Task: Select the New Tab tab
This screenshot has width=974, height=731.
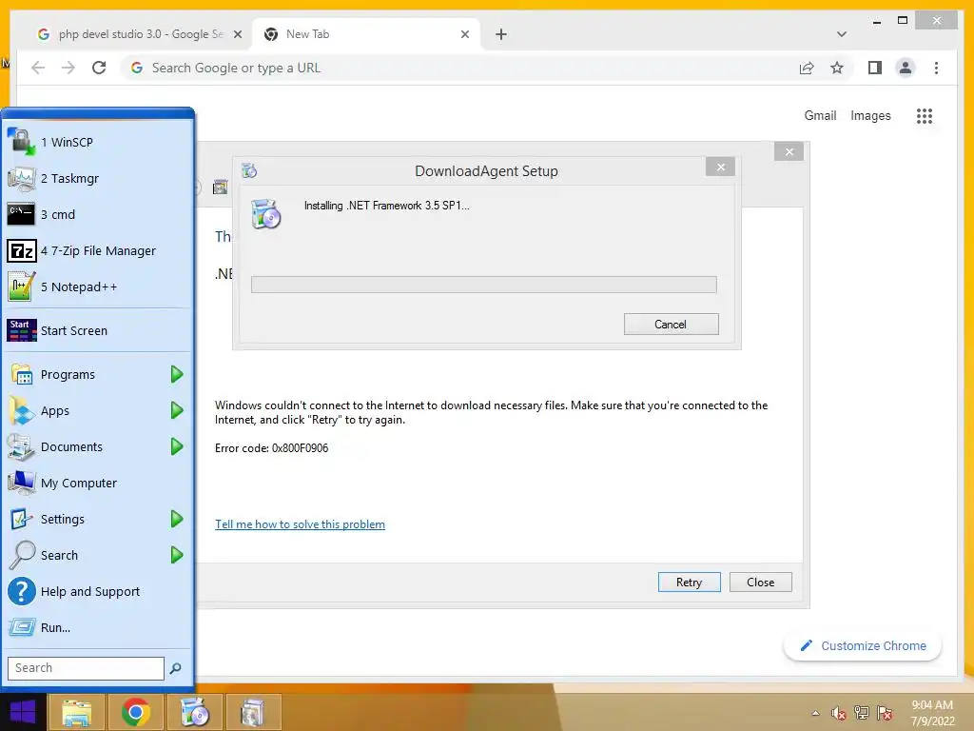Action: (x=366, y=34)
